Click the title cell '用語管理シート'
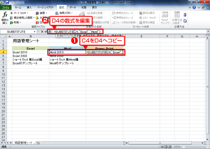The image size is (210, 149). tap(31, 41)
